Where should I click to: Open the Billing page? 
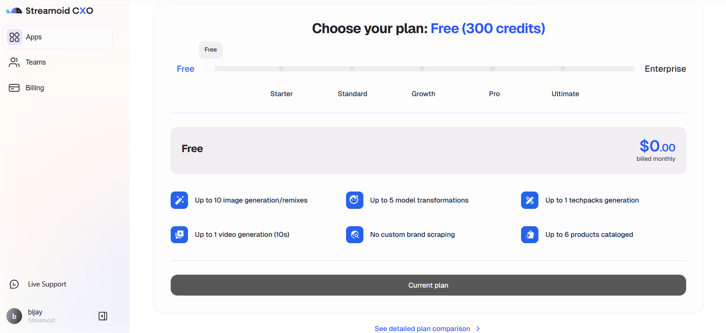35,88
